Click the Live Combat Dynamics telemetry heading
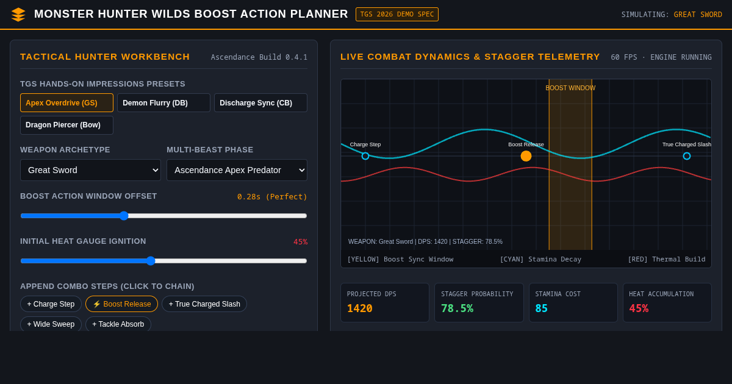This screenshot has width=732, height=384. 470,57
